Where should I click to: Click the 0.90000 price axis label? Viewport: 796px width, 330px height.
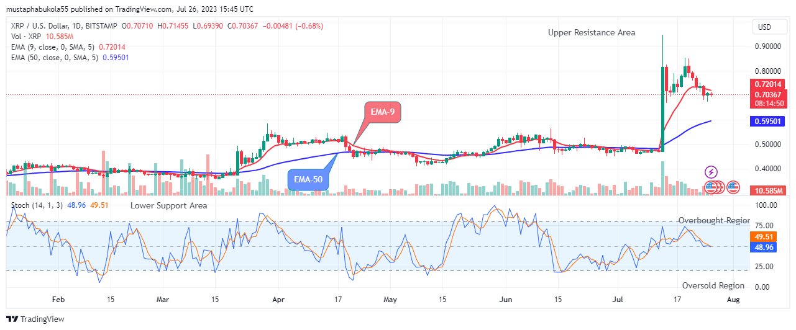[767, 47]
